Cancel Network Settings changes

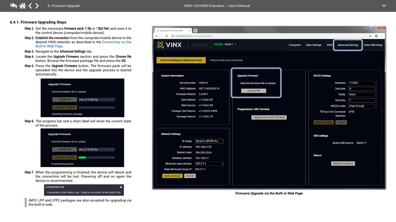pyautogui.click(x=190, y=176)
